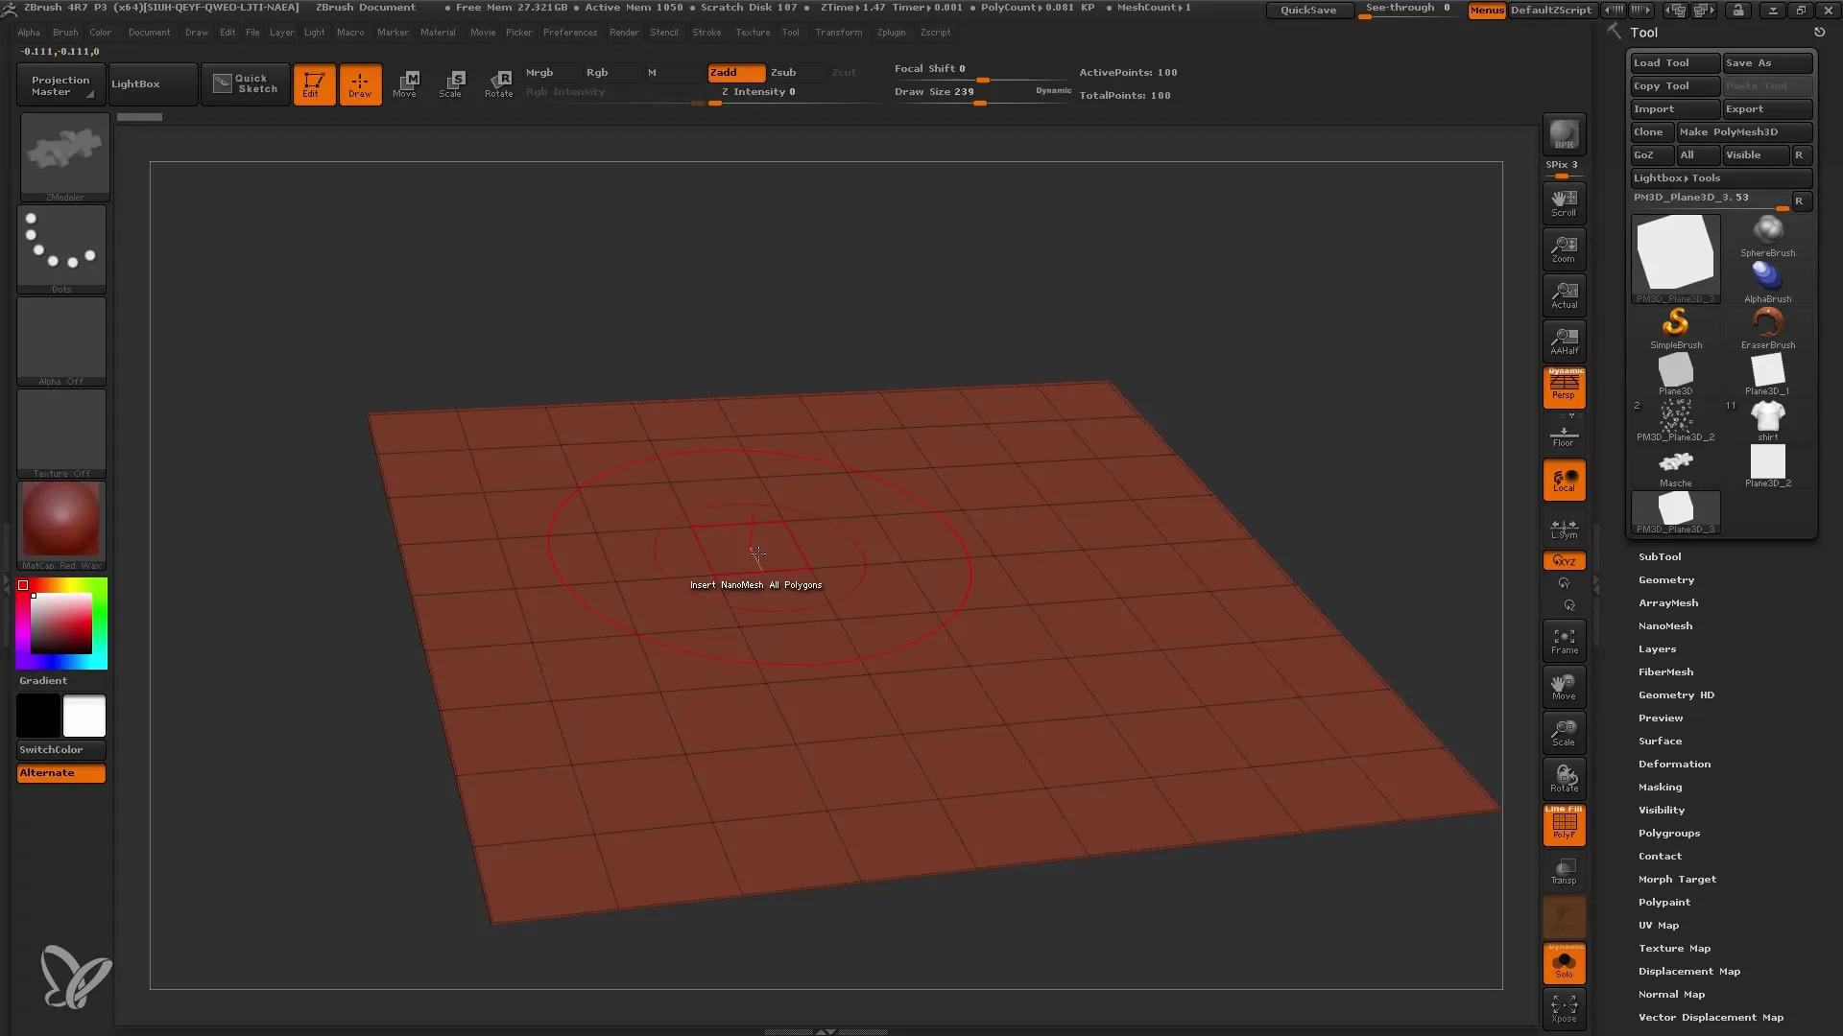The height and width of the screenshot is (1036, 1843).
Task: Select the Local coordinate system icon
Action: [1564, 480]
